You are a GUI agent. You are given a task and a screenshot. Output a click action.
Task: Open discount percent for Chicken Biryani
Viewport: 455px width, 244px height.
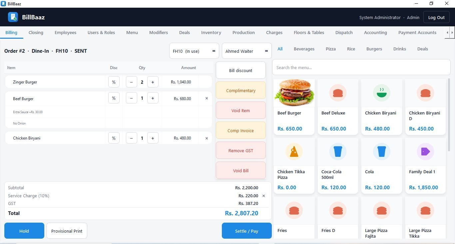click(114, 138)
